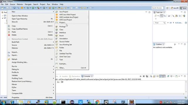Open Internet Explorer from taskbar

pyautogui.click(x=12, y=102)
